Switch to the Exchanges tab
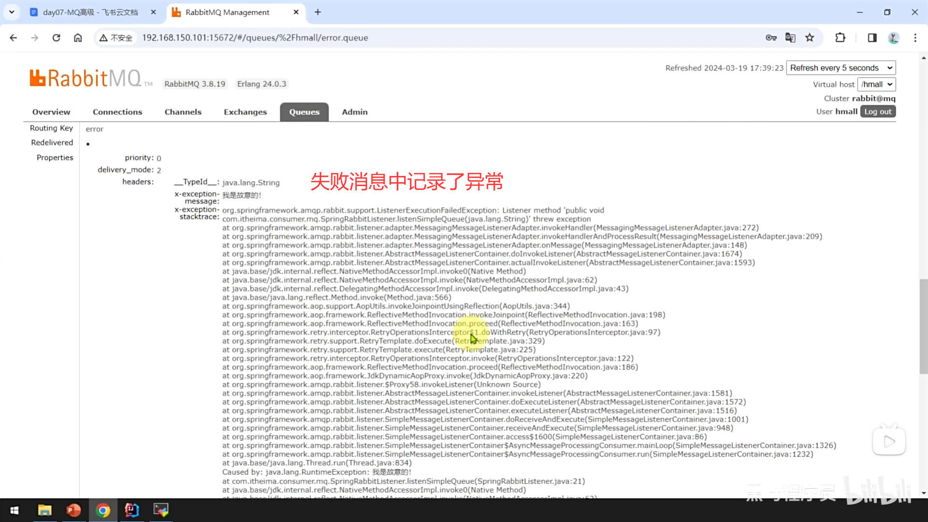Viewport: 928px width, 522px height. pyautogui.click(x=245, y=112)
